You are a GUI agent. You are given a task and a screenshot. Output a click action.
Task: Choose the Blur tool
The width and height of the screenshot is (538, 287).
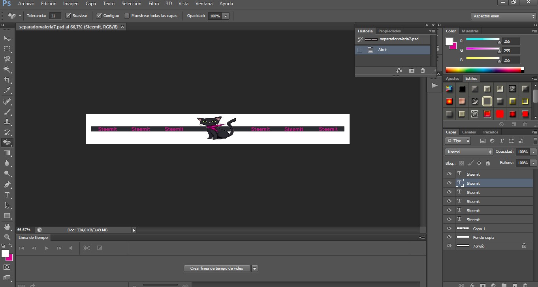[7, 163]
